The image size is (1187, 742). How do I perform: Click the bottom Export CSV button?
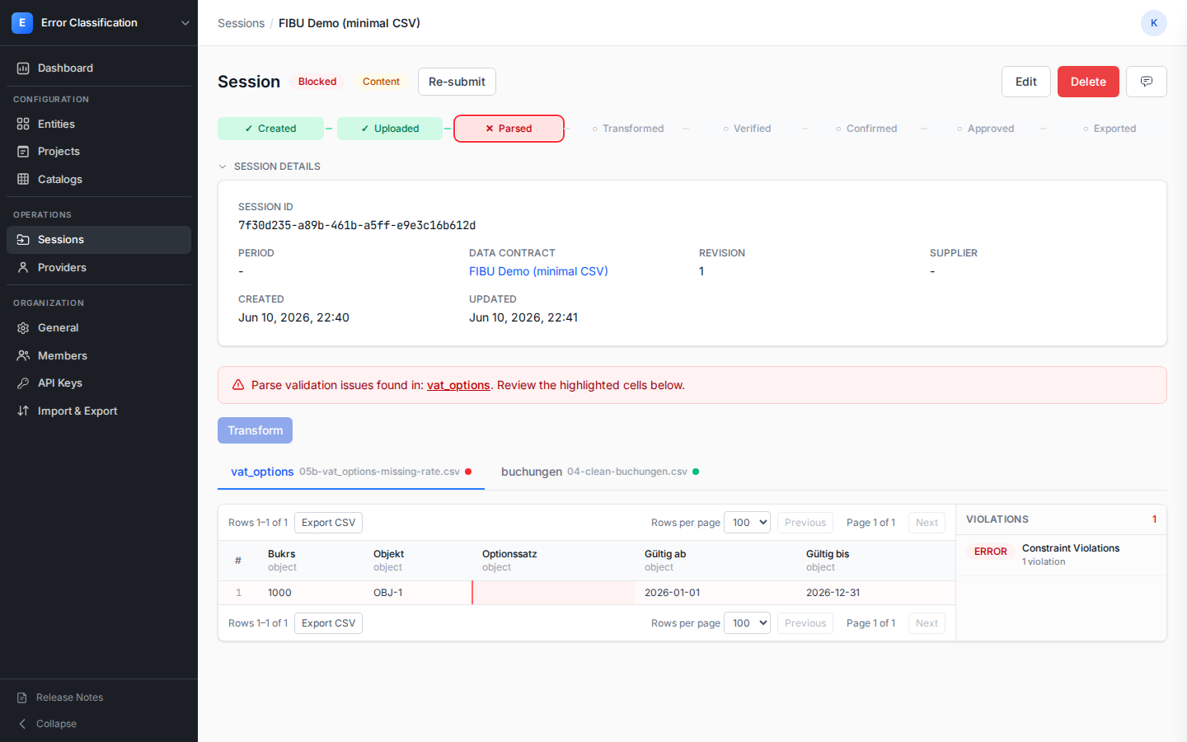328,623
